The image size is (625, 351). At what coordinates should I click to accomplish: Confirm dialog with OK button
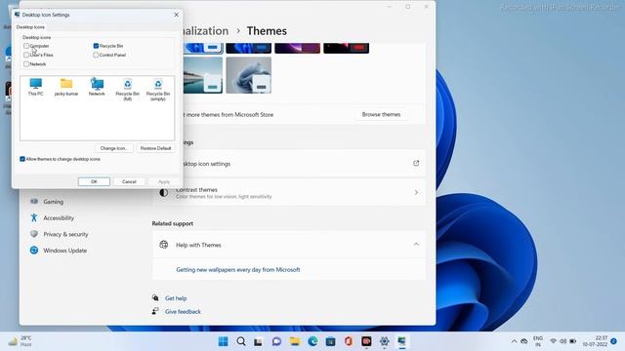tap(94, 181)
